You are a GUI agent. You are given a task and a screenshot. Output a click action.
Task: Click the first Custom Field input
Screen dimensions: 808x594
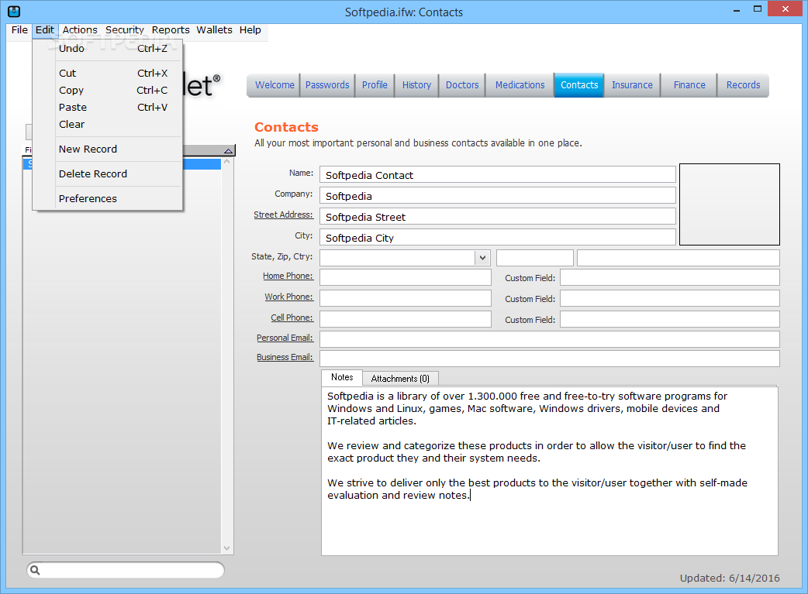coord(670,277)
